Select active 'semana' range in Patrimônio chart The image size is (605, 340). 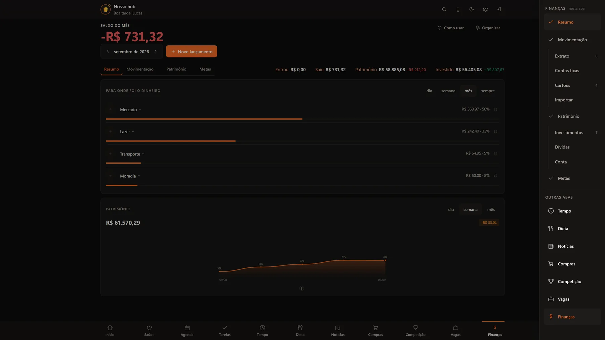pyautogui.click(x=470, y=210)
